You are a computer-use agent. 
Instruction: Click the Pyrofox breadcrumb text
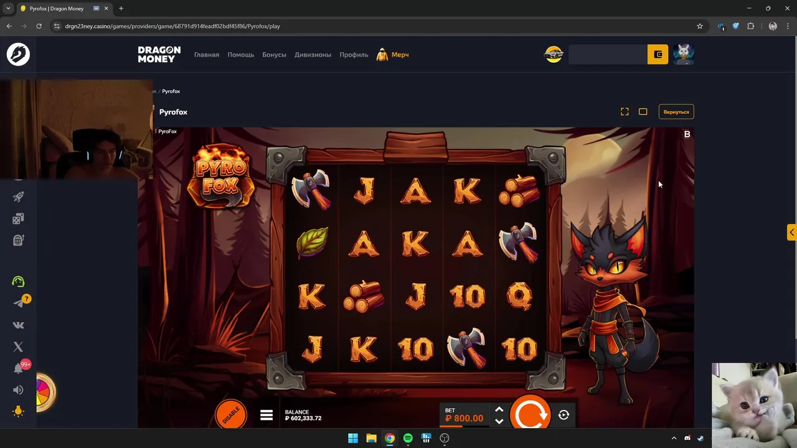[x=171, y=91]
